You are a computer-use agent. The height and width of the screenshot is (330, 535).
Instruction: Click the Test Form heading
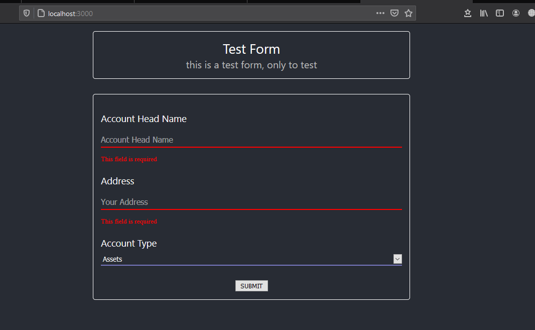(x=251, y=49)
